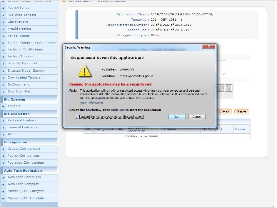Screen dimensions: 277x208
Task: Click the yellow warning triangle icon
Action: click(x=85, y=71)
